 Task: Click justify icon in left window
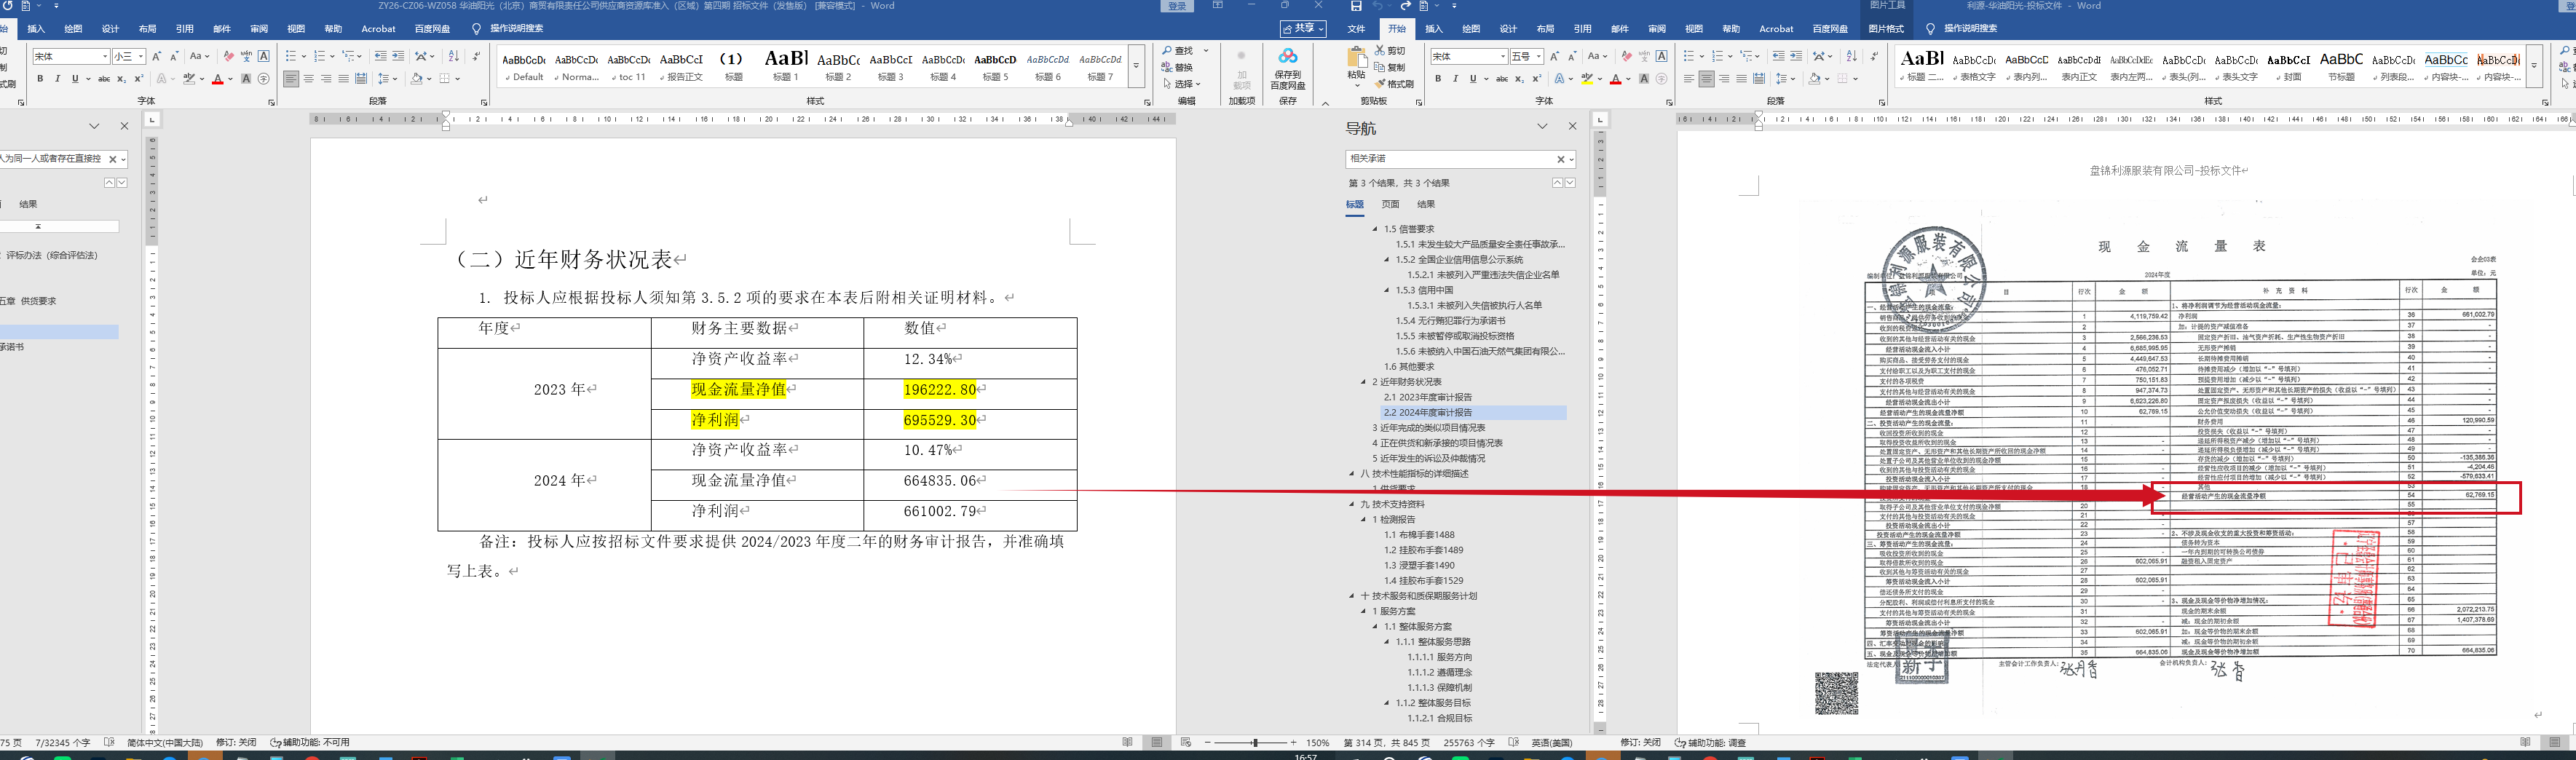(x=344, y=79)
